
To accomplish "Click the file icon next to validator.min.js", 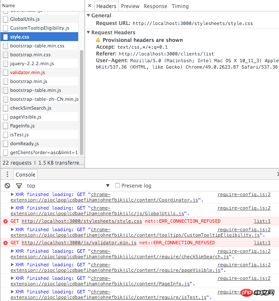I will (5, 72).
